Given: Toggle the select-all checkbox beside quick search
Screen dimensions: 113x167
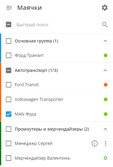Looking at the screenshot, I should click(9, 24).
